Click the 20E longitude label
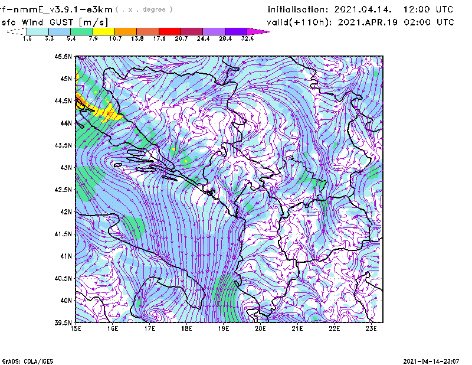 (x=260, y=328)
